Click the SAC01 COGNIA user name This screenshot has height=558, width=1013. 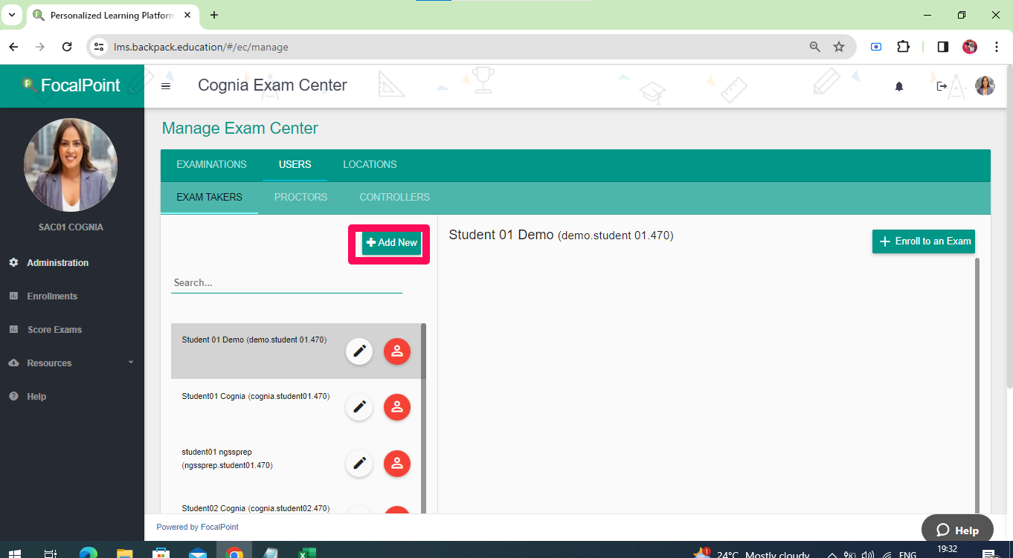pos(71,227)
